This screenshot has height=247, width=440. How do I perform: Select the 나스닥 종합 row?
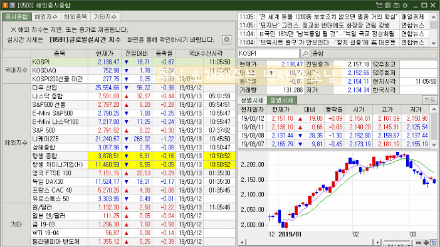pos(133,96)
